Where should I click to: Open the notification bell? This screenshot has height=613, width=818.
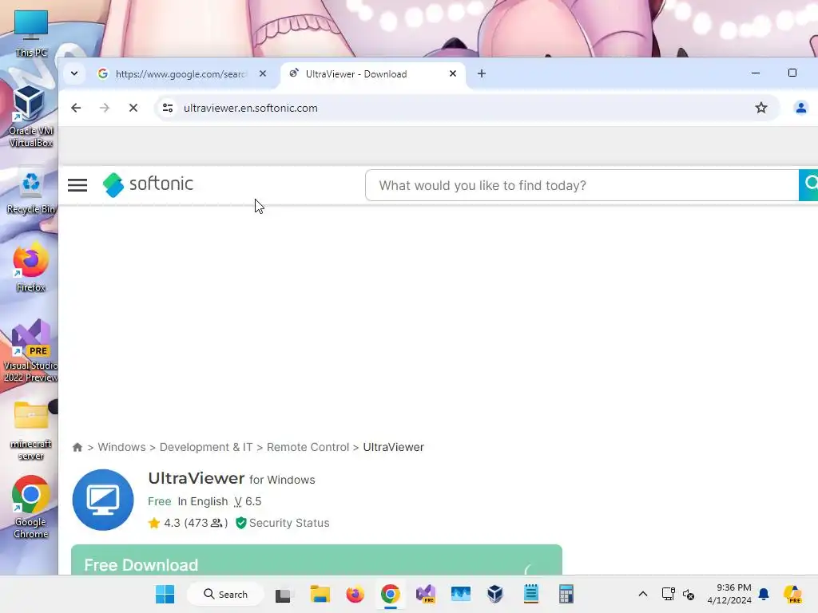coord(764,594)
